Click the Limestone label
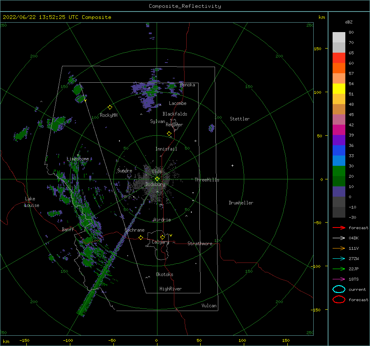This screenshot has height=346, width=370. [x=78, y=159]
